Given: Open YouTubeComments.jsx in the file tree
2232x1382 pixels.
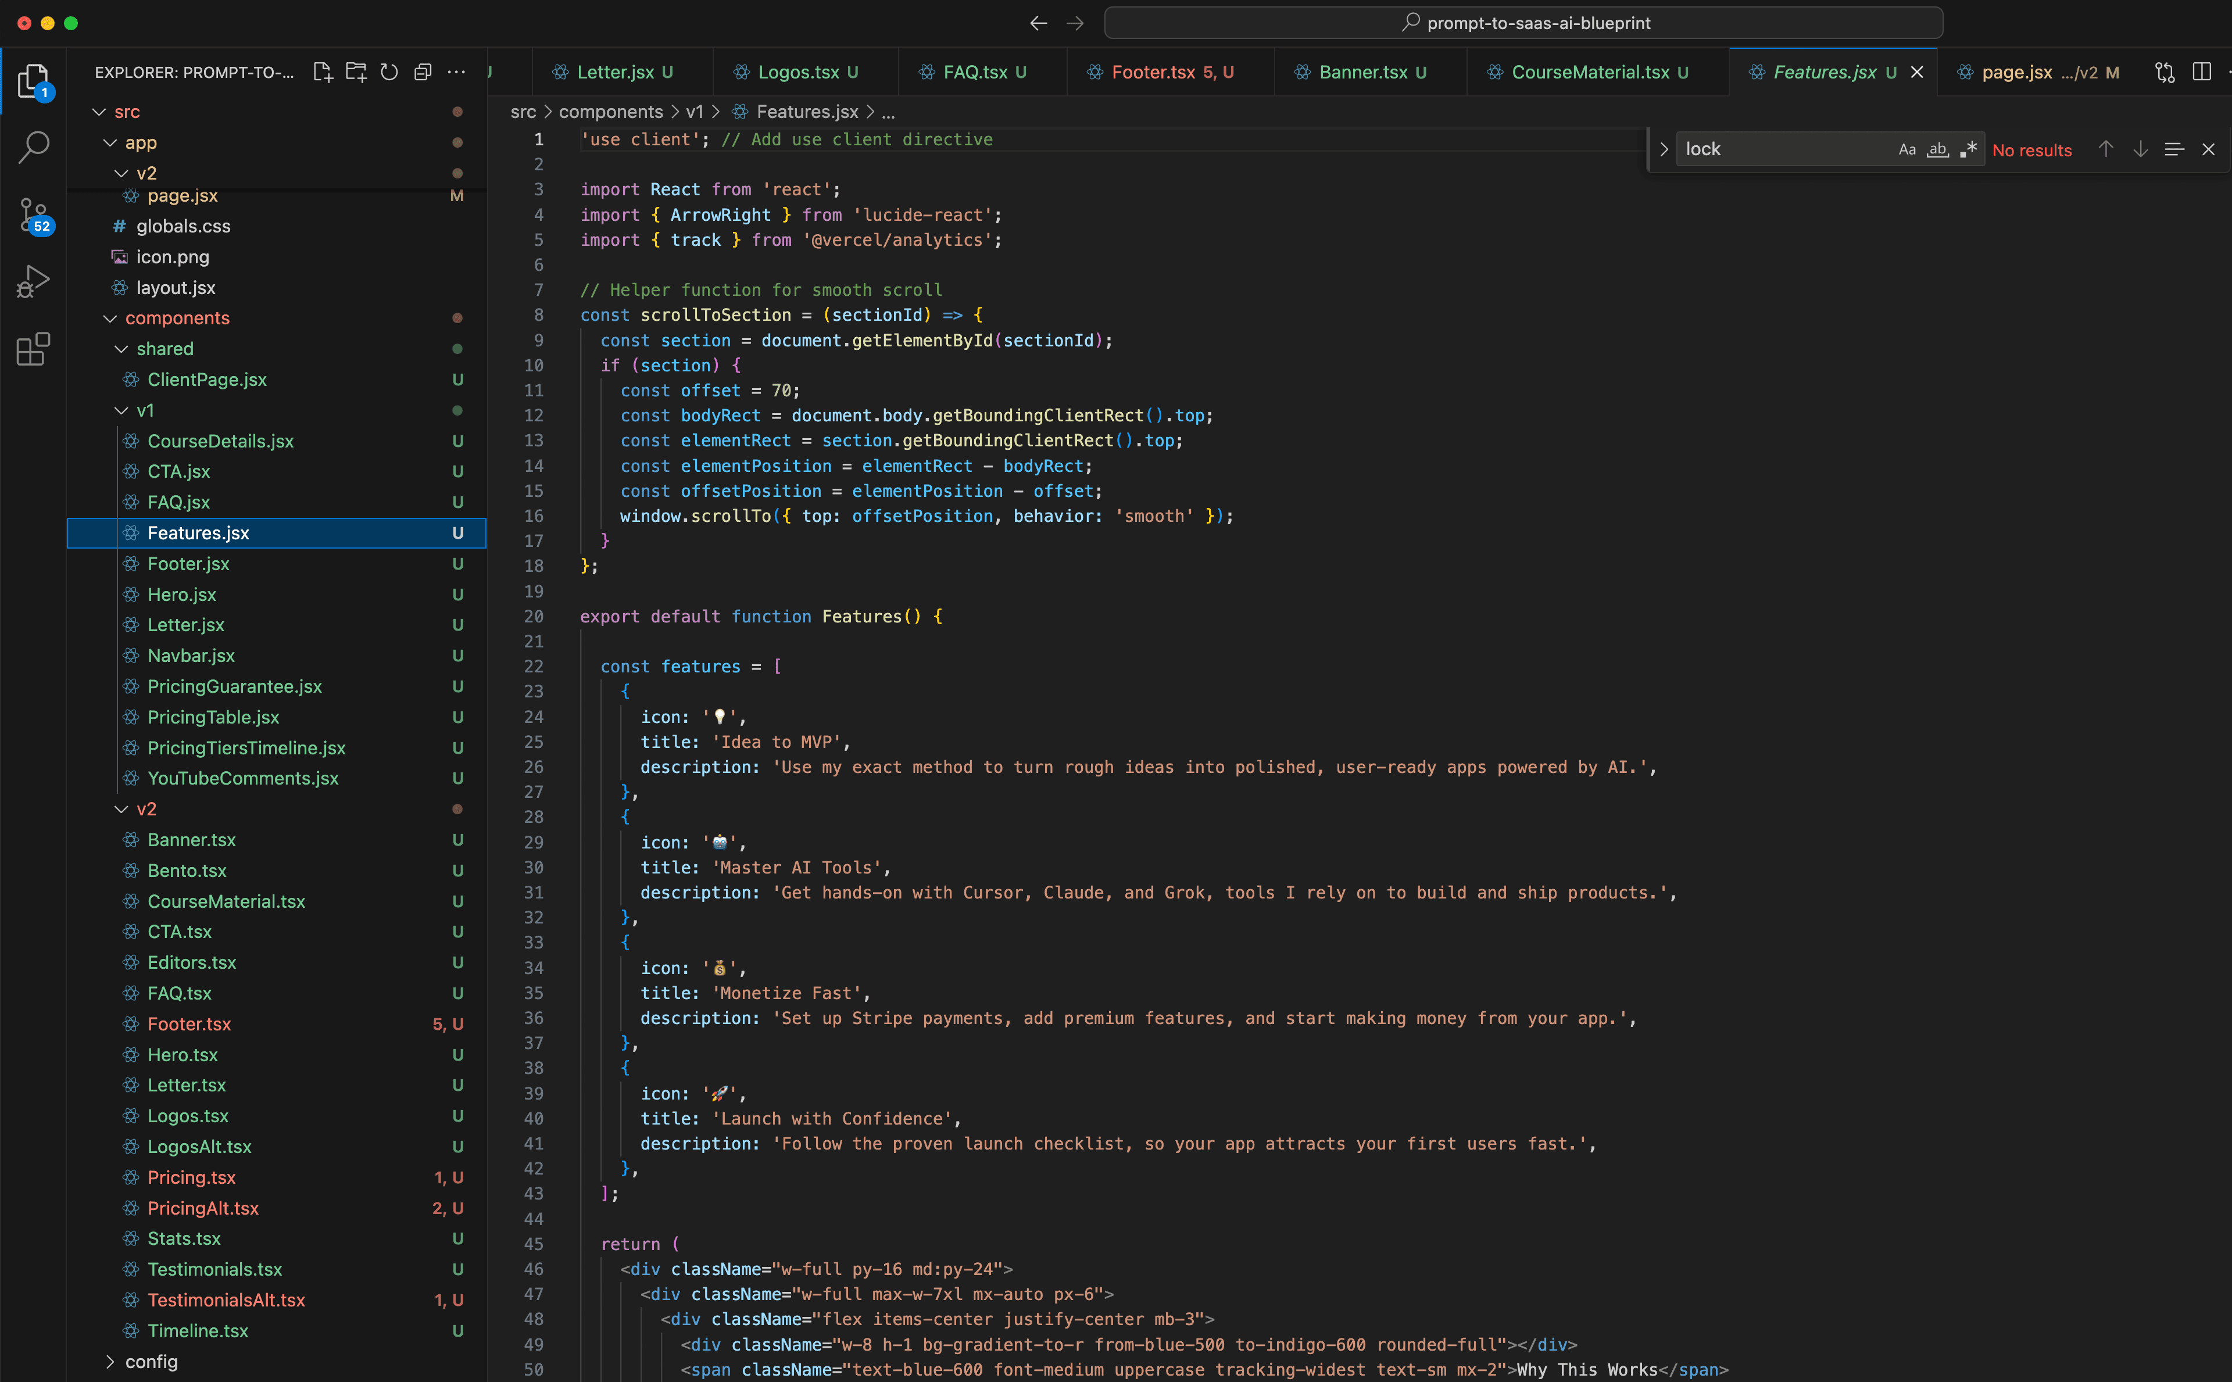Looking at the screenshot, I should (x=276, y=778).
